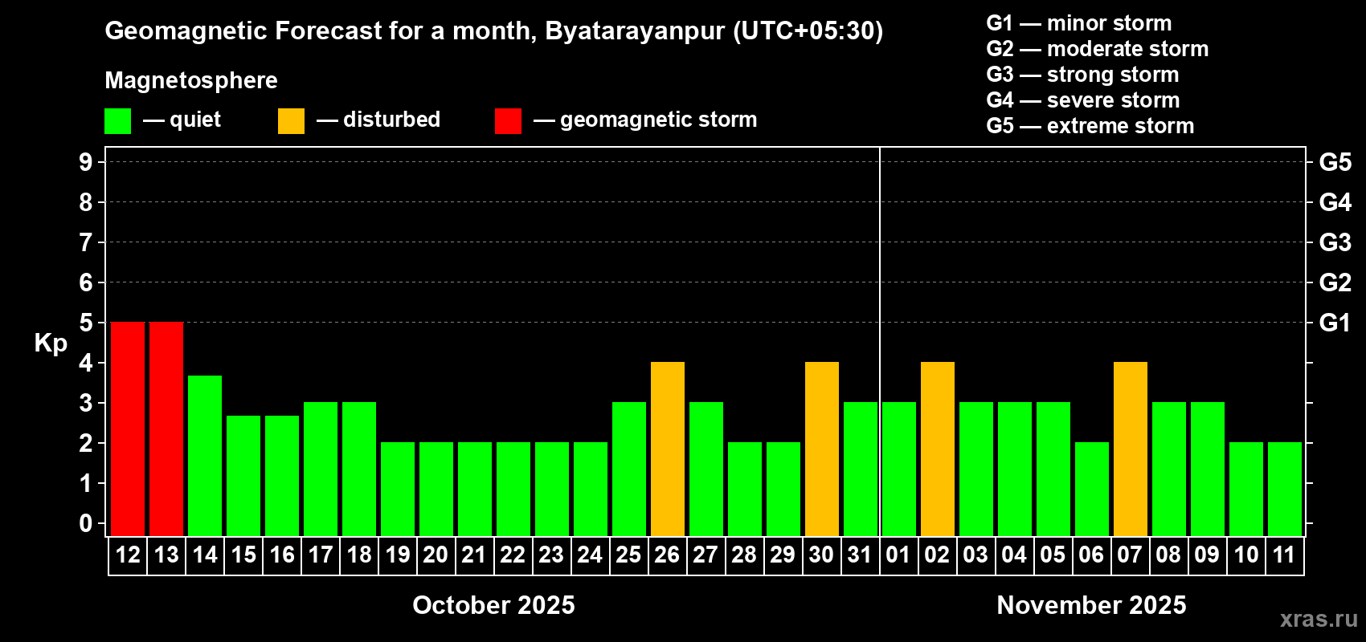Image resolution: width=1366 pixels, height=642 pixels.
Task: Click the Kp axis value 9
Action: (x=86, y=162)
